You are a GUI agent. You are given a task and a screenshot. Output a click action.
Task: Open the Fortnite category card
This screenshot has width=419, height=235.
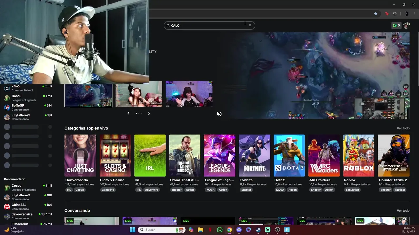pos(254,156)
